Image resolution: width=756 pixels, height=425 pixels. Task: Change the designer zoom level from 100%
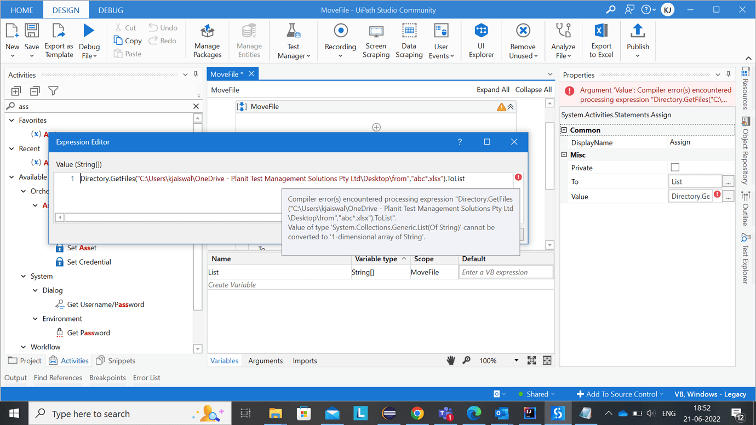tap(516, 360)
